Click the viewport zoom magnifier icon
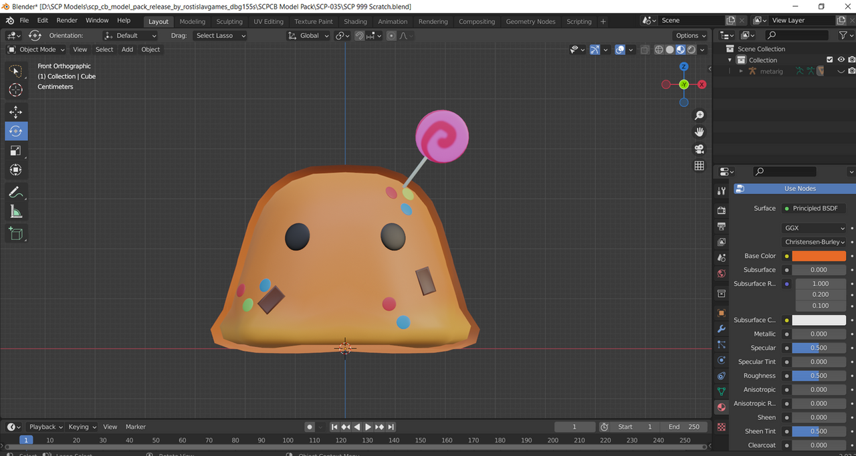This screenshot has width=856, height=456. pyautogui.click(x=700, y=116)
